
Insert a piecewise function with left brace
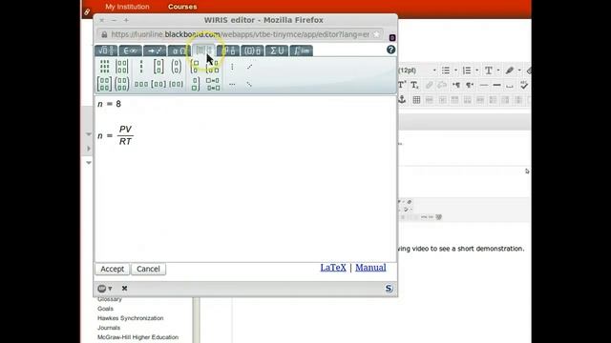(195, 67)
